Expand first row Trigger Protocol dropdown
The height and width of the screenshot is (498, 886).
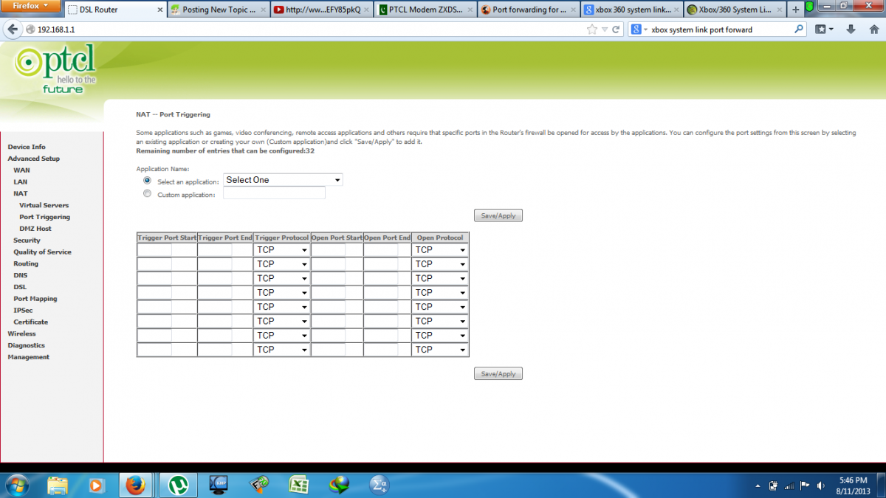281,250
